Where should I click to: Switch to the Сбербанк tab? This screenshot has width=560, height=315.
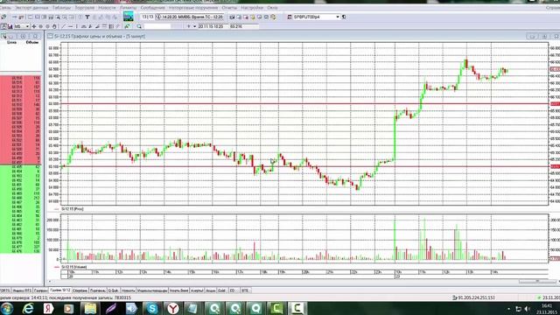coord(80,290)
